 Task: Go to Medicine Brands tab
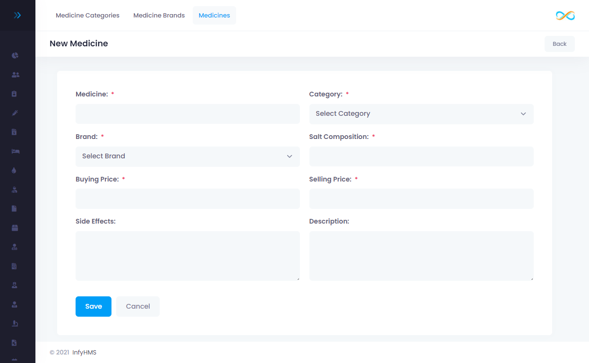pos(159,16)
